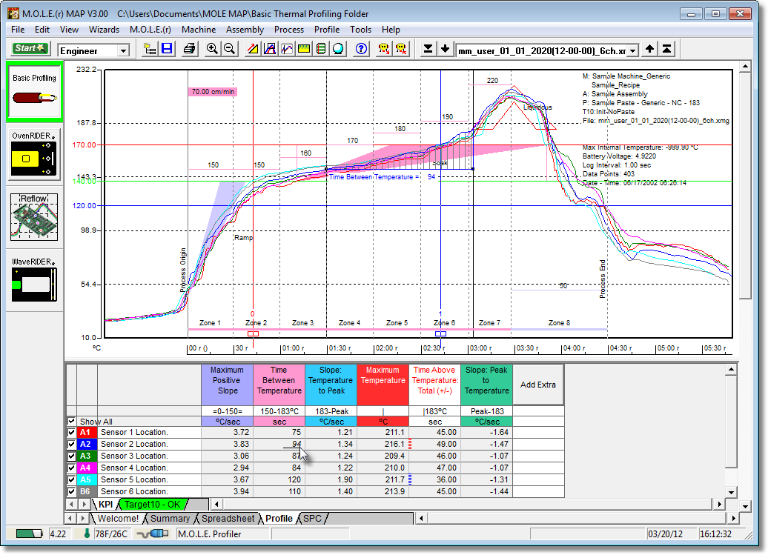Click the blue globe toolbar icon
Screen dimensions: 768x555
pyautogui.click(x=338, y=49)
